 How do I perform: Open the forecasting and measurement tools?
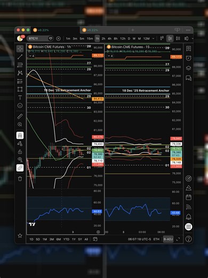pos(20,81)
